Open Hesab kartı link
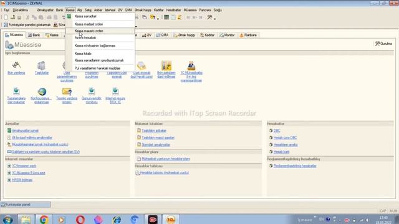399x224 pixels. [x=281, y=152]
